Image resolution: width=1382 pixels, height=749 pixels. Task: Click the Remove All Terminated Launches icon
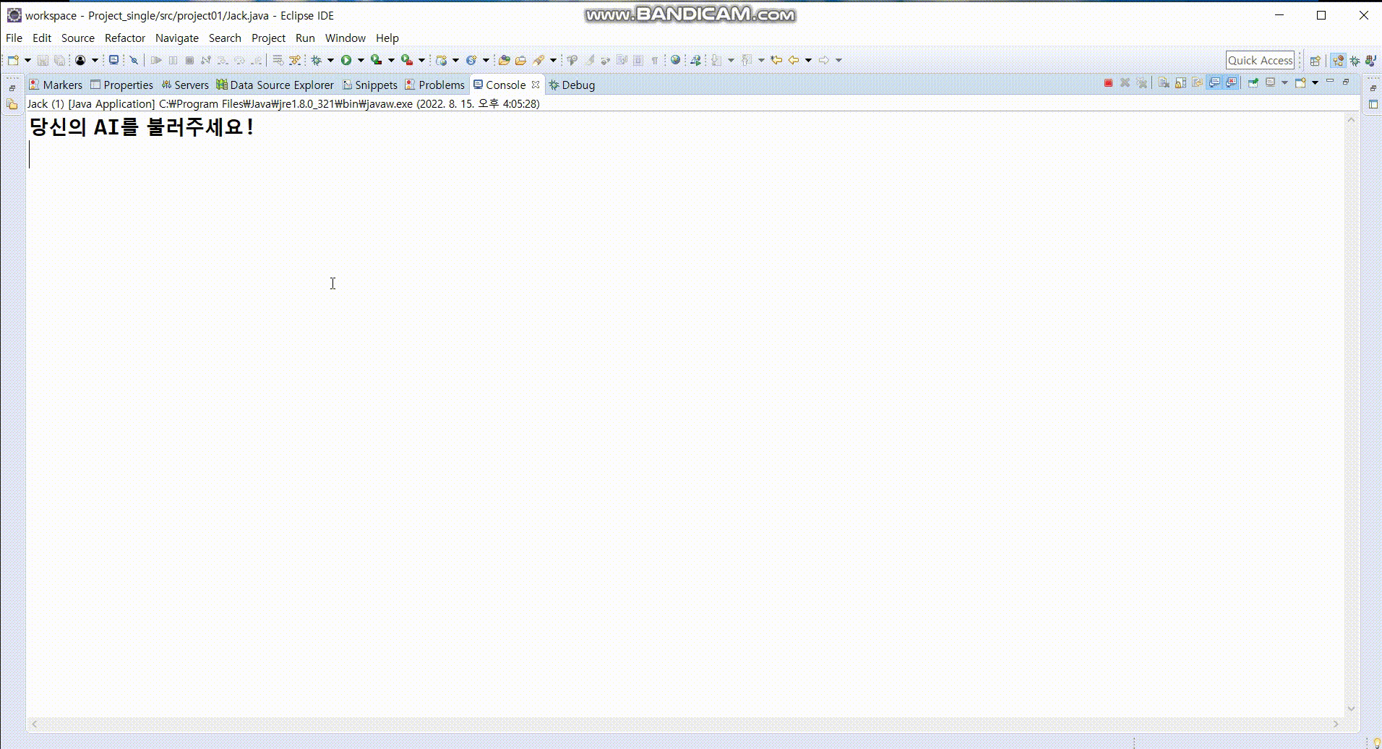point(1142,83)
